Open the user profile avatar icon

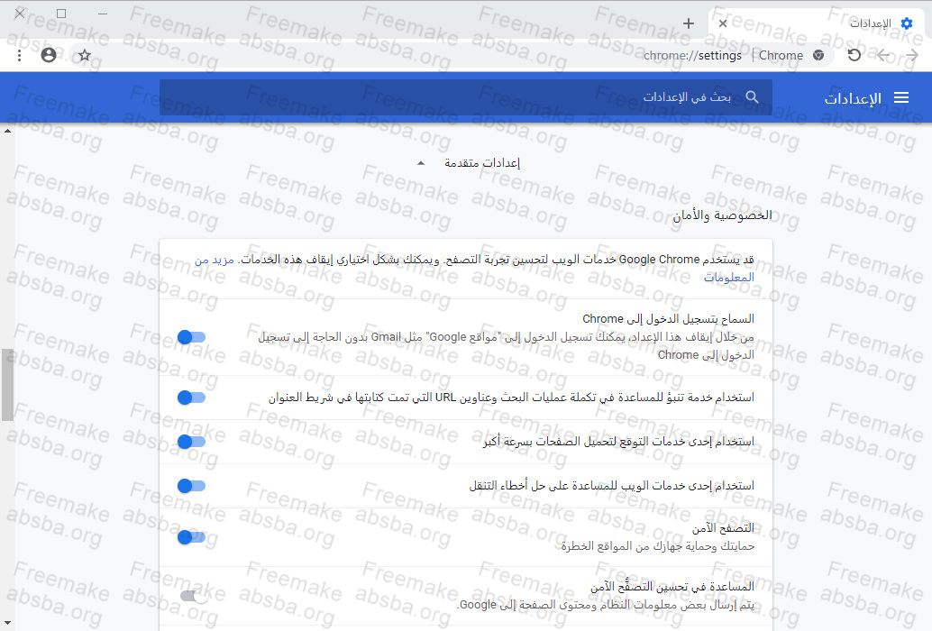point(49,55)
